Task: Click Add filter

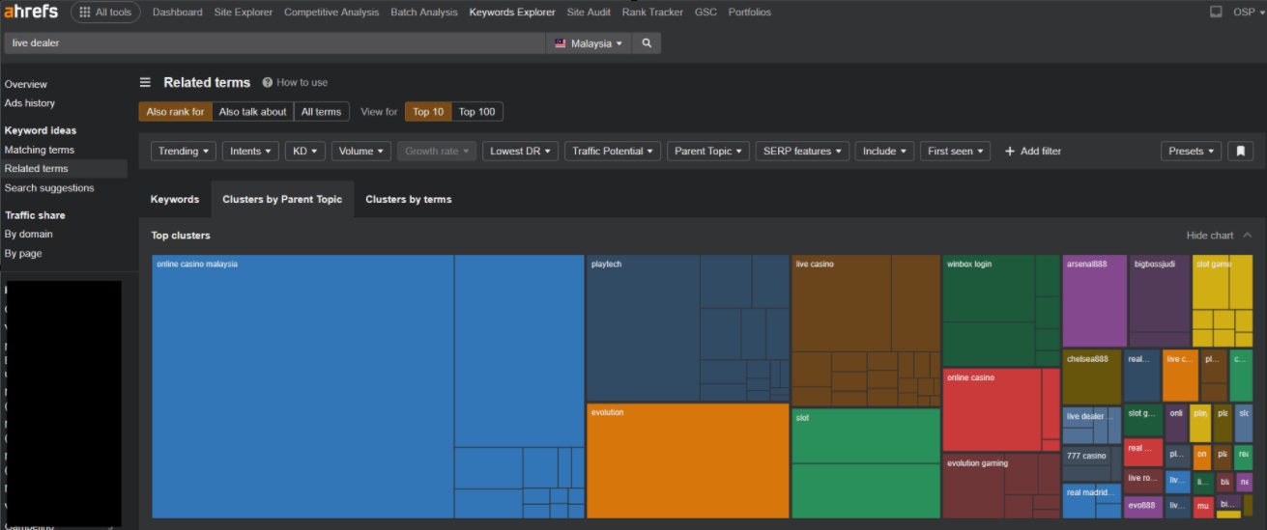Action: [x=1033, y=151]
